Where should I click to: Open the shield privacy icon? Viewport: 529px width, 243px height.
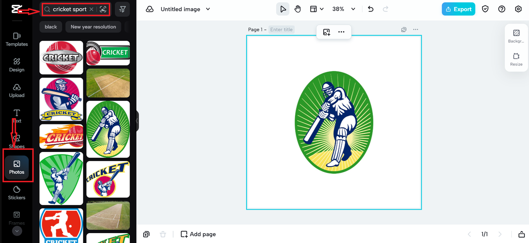[485, 9]
